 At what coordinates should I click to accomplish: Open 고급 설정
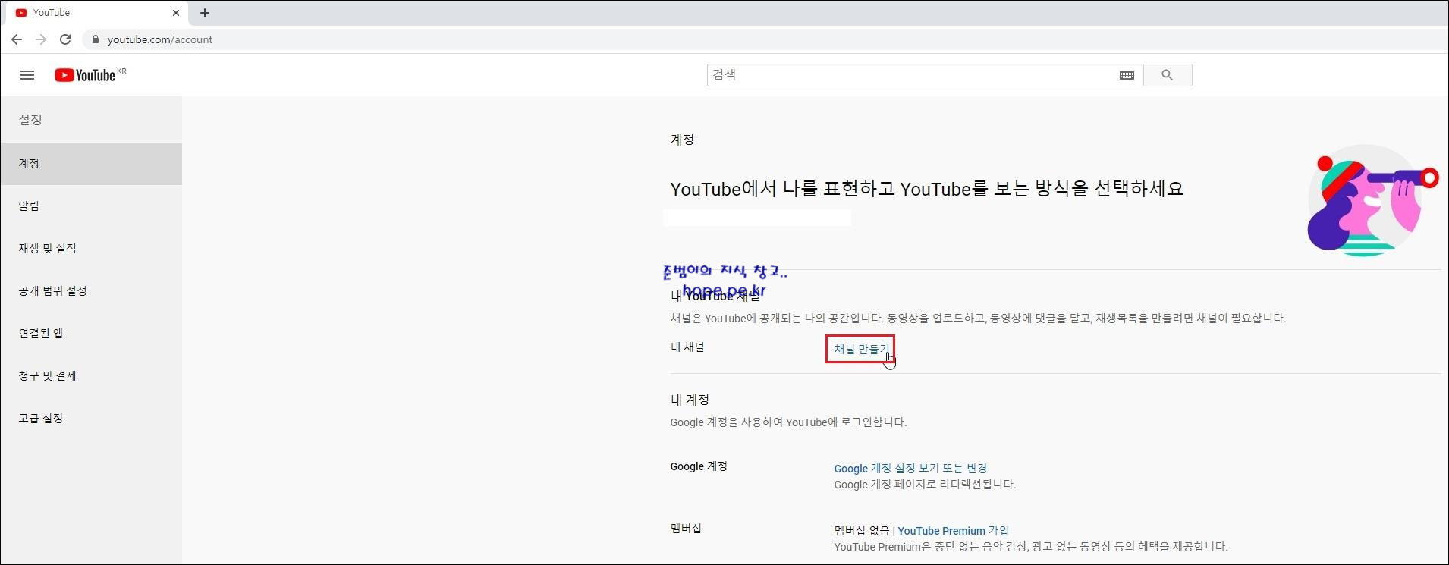pos(91,419)
